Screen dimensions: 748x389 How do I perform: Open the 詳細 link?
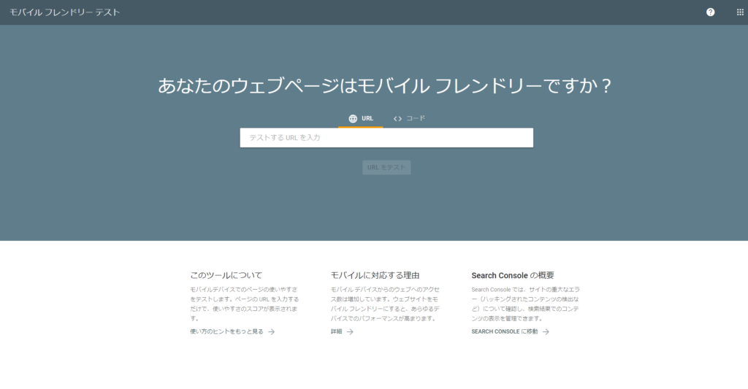tap(342, 332)
